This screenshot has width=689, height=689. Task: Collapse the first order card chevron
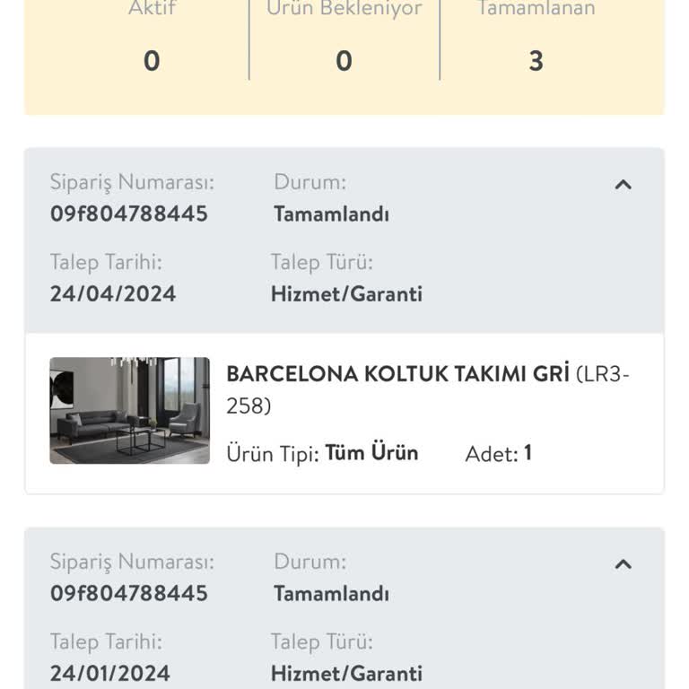(x=623, y=185)
